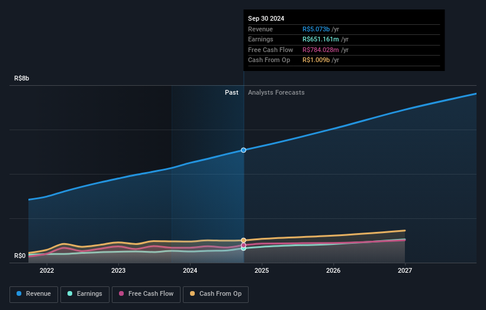Click the R$784.028m free cash flow value
Image resolution: width=486 pixels, height=310 pixels.
[320, 50]
